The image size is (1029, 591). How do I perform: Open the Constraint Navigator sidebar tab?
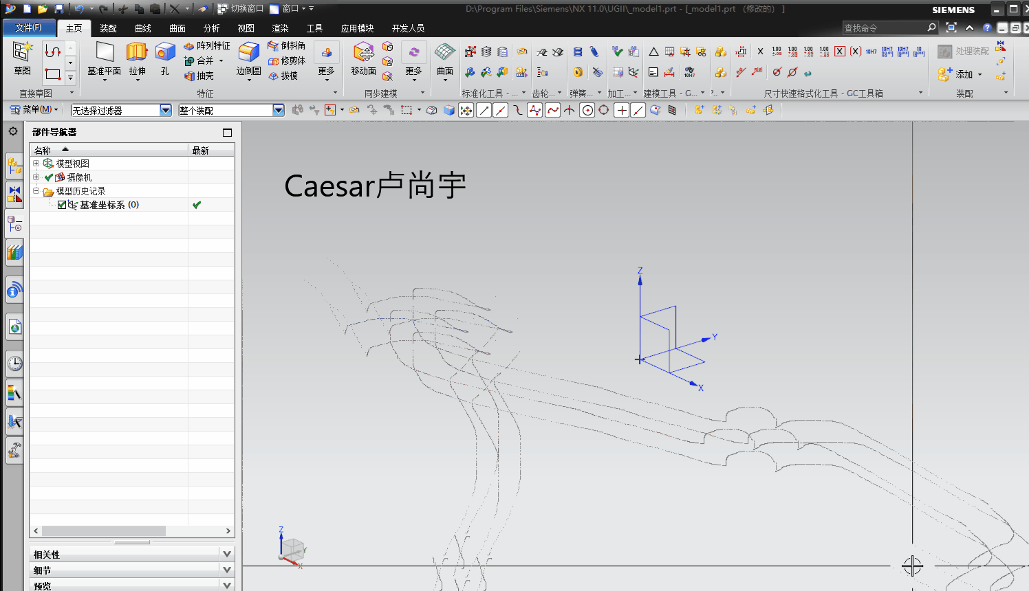click(14, 194)
